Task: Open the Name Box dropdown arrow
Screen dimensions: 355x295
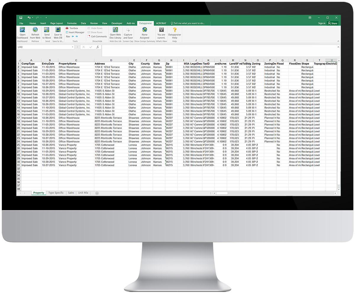Action: coord(73,47)
